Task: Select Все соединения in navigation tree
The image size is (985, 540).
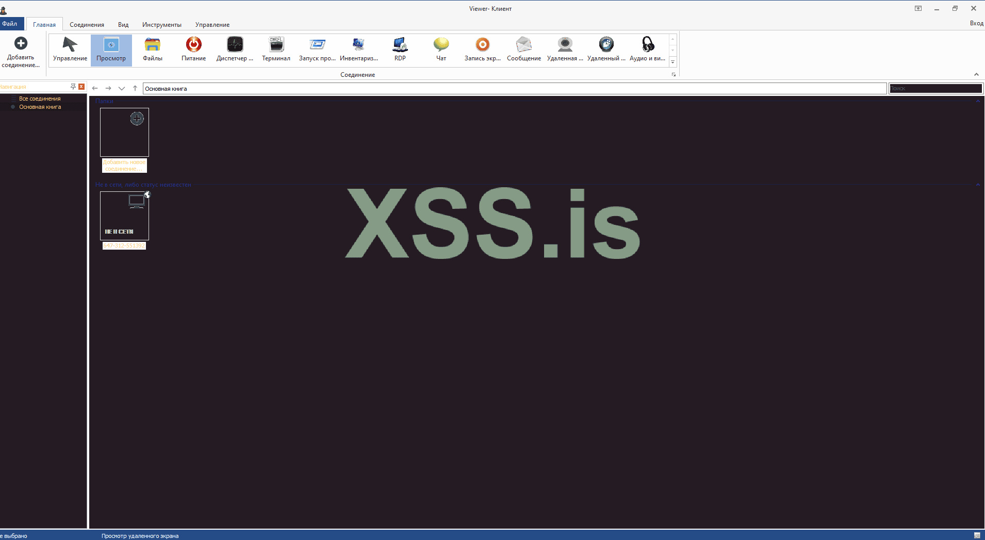Action: [40, 99]
